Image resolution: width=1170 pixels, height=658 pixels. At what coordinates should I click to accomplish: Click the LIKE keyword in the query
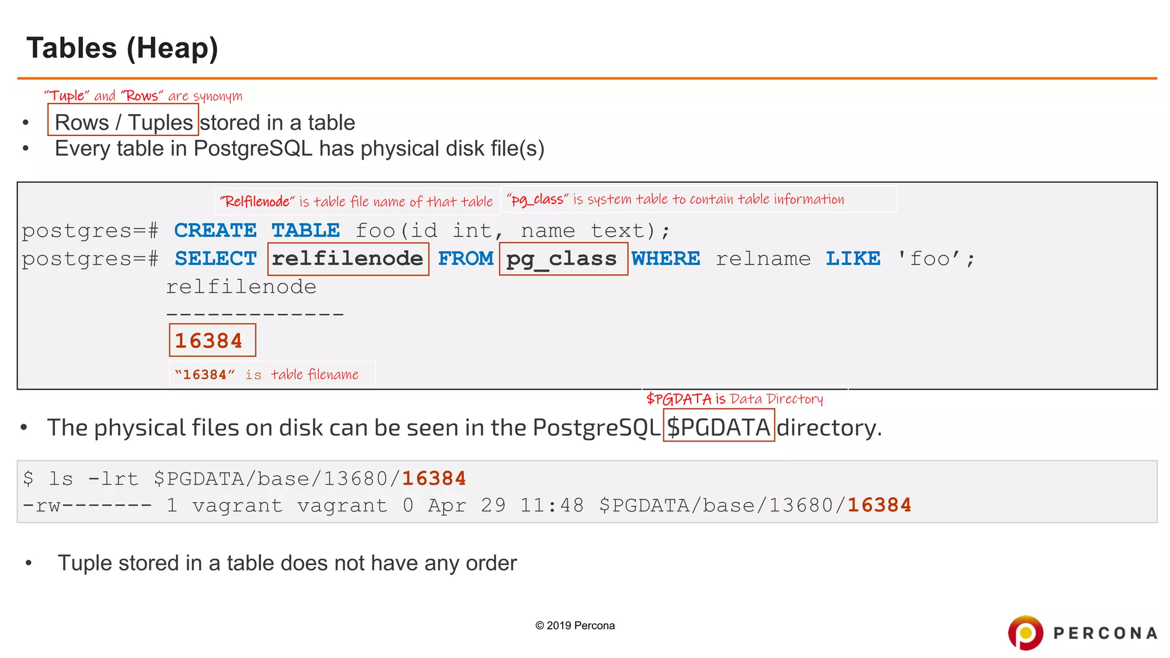853,259
